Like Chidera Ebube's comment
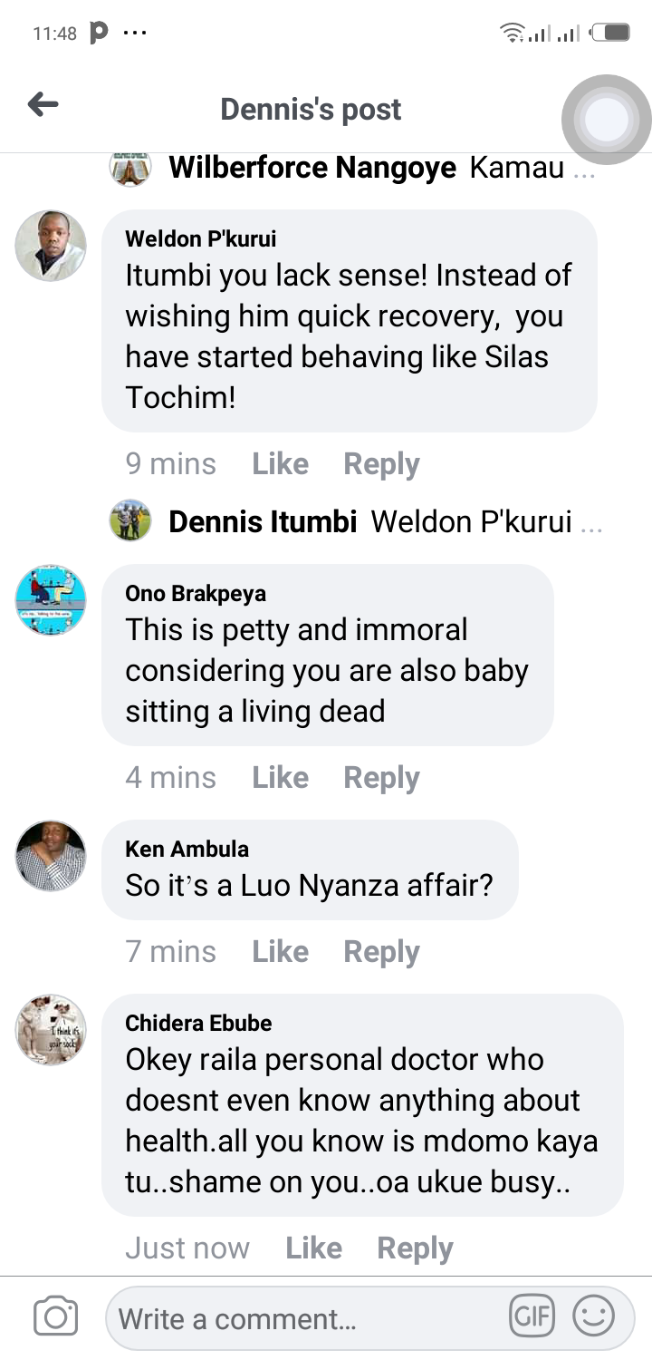Screen dimensions: 652x1360 point(313,1248)
